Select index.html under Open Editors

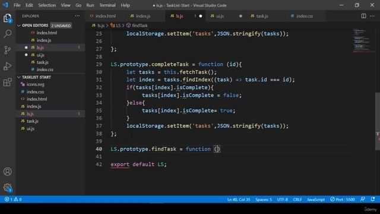click(x=50, y=33)
